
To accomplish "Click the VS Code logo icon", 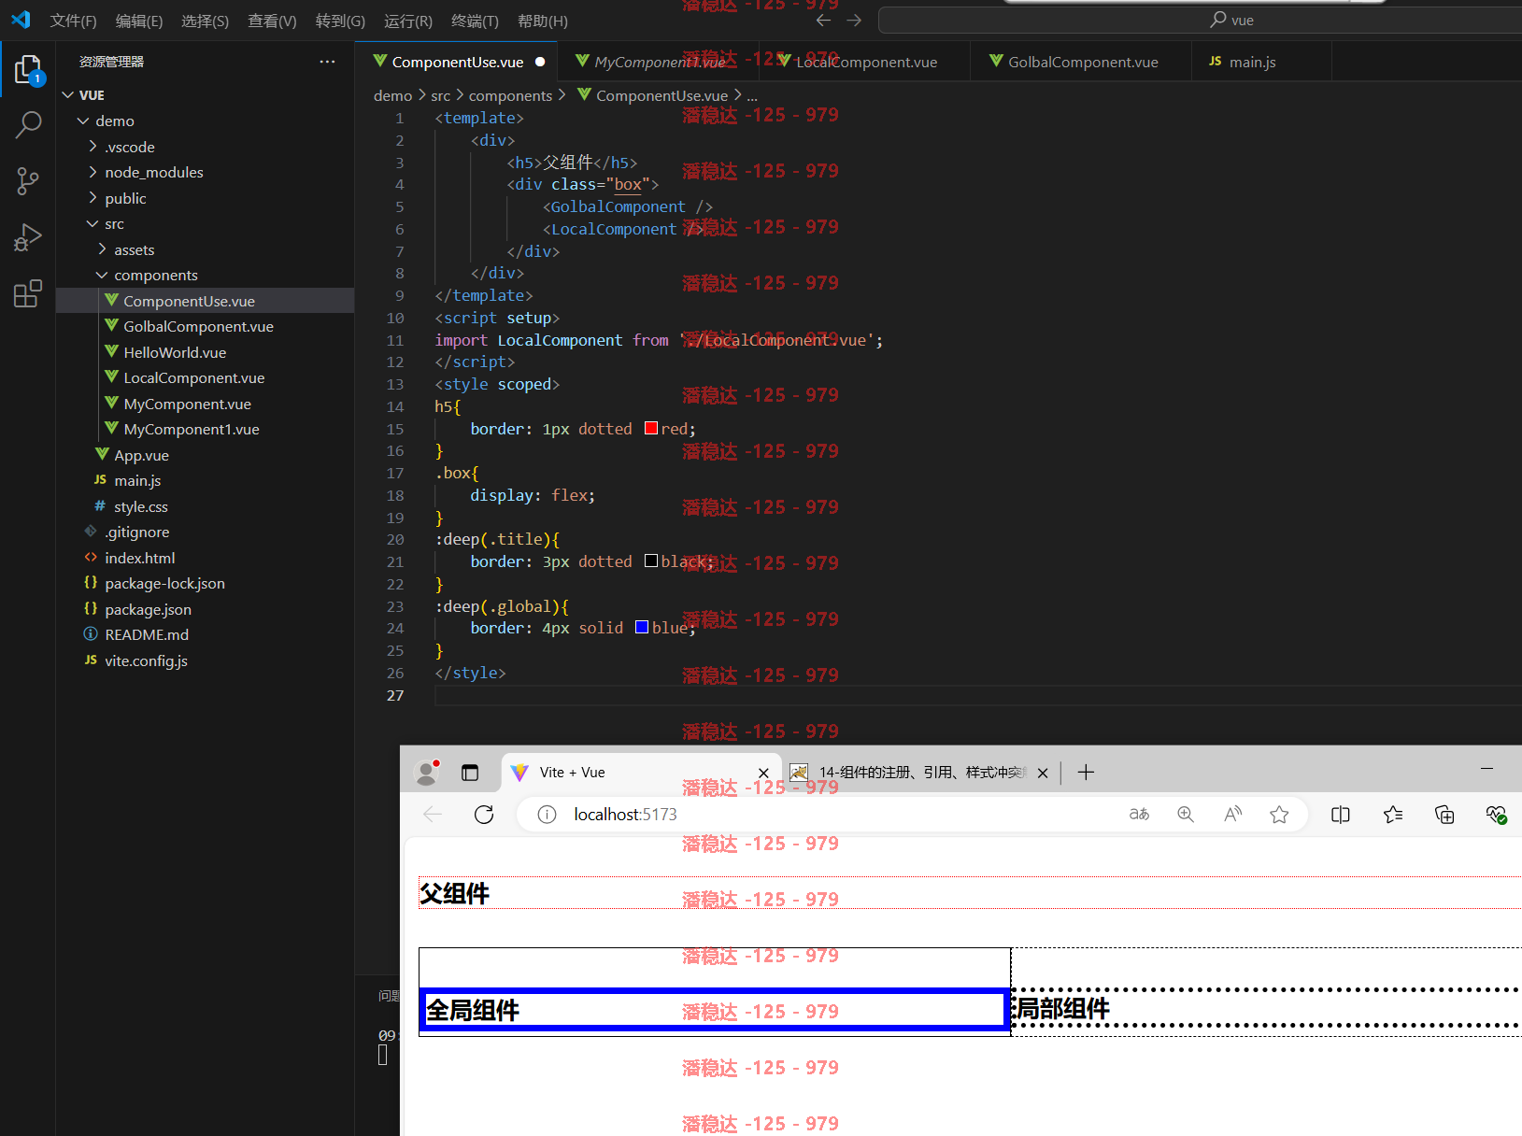I will point(21,20).
